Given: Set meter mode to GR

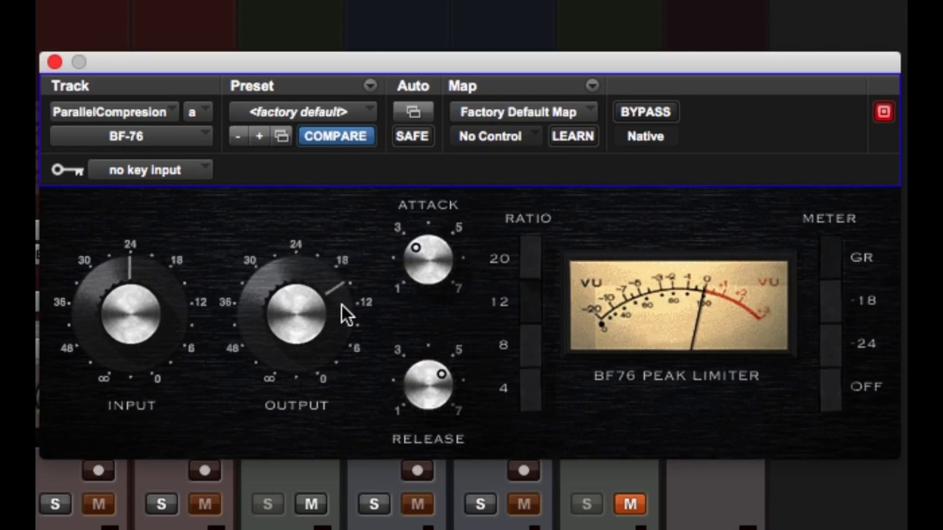Looking at the screenshot, I should coord(830,258).
